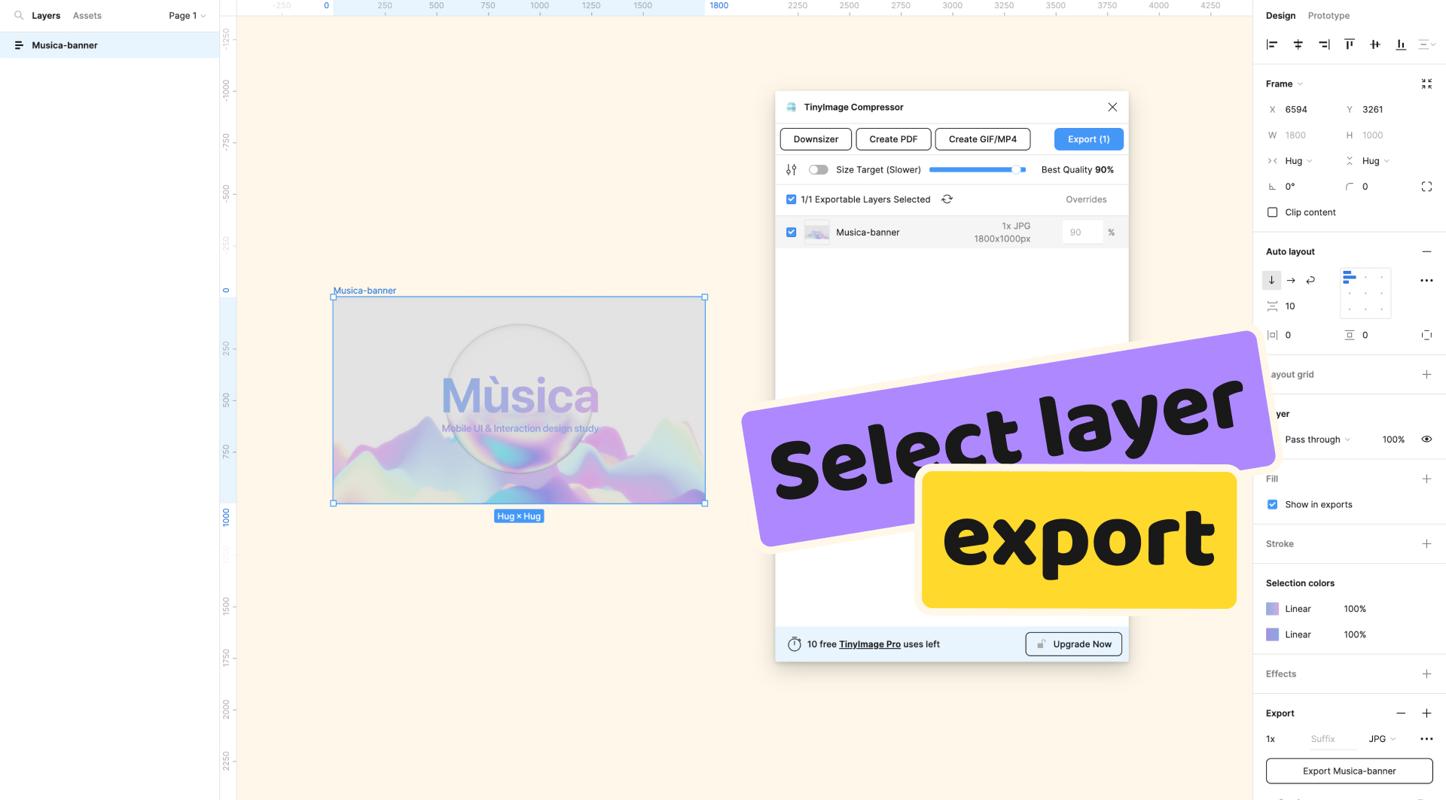Click the Export (1) button
This screenshot has width=1446, height=800.
pos(1088,139)
